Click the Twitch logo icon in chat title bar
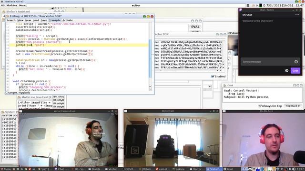305x171 pixels. (x=240, y=9)
